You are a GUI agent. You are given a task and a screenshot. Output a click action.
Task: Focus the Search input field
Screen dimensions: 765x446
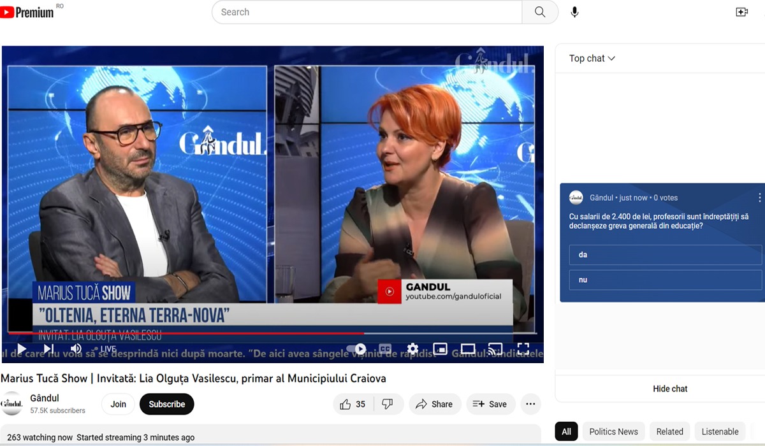(x=367, y=12)
